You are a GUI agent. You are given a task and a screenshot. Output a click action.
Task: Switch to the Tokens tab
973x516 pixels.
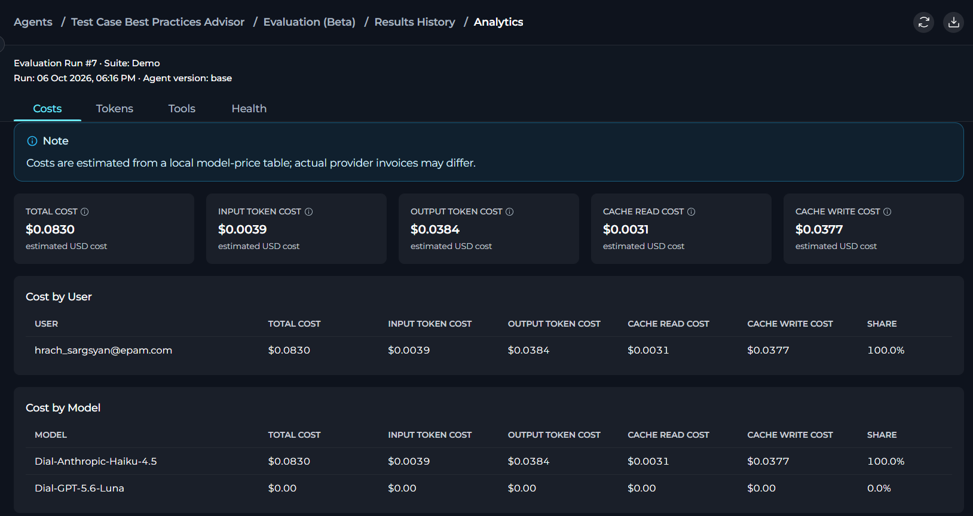click(115, 109)
